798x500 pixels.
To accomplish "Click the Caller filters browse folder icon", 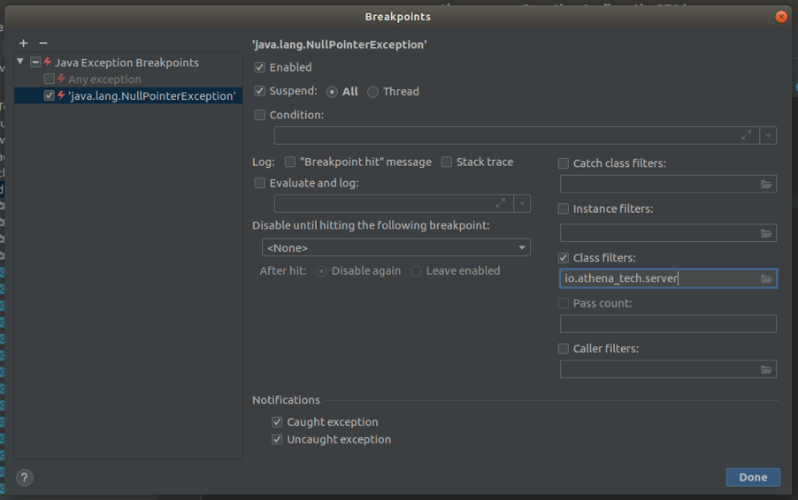I will coord(766,370).
